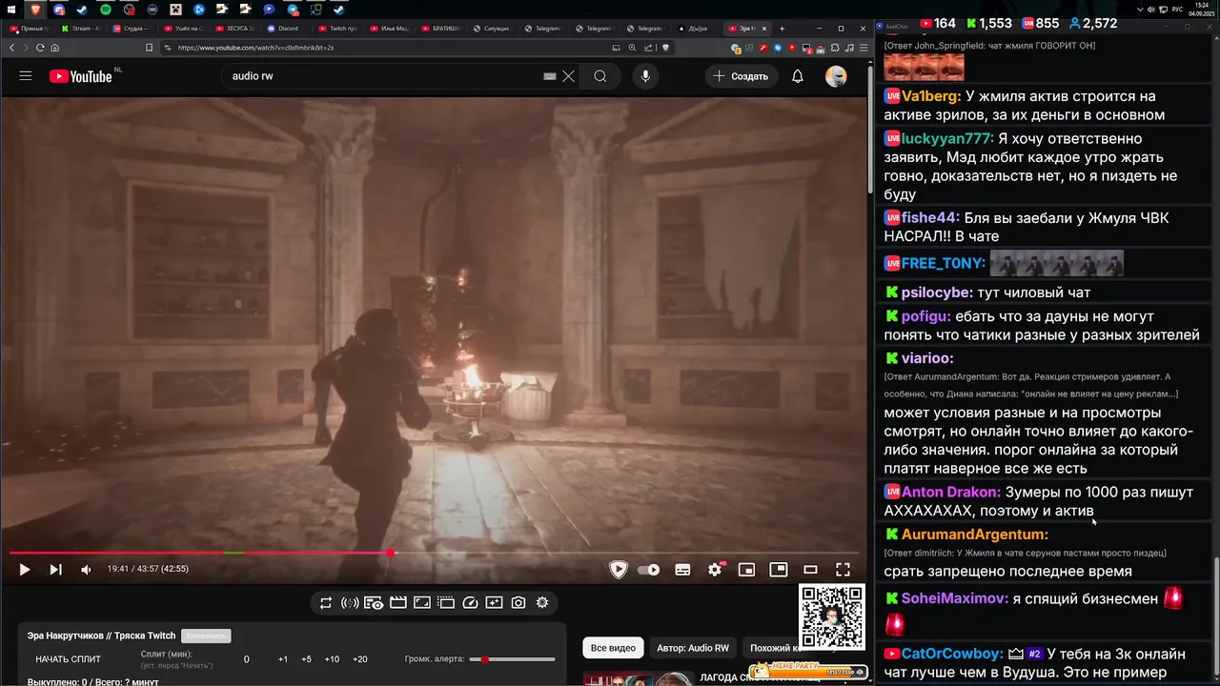
Task: Reload the page
Action: tap(40, 48)
